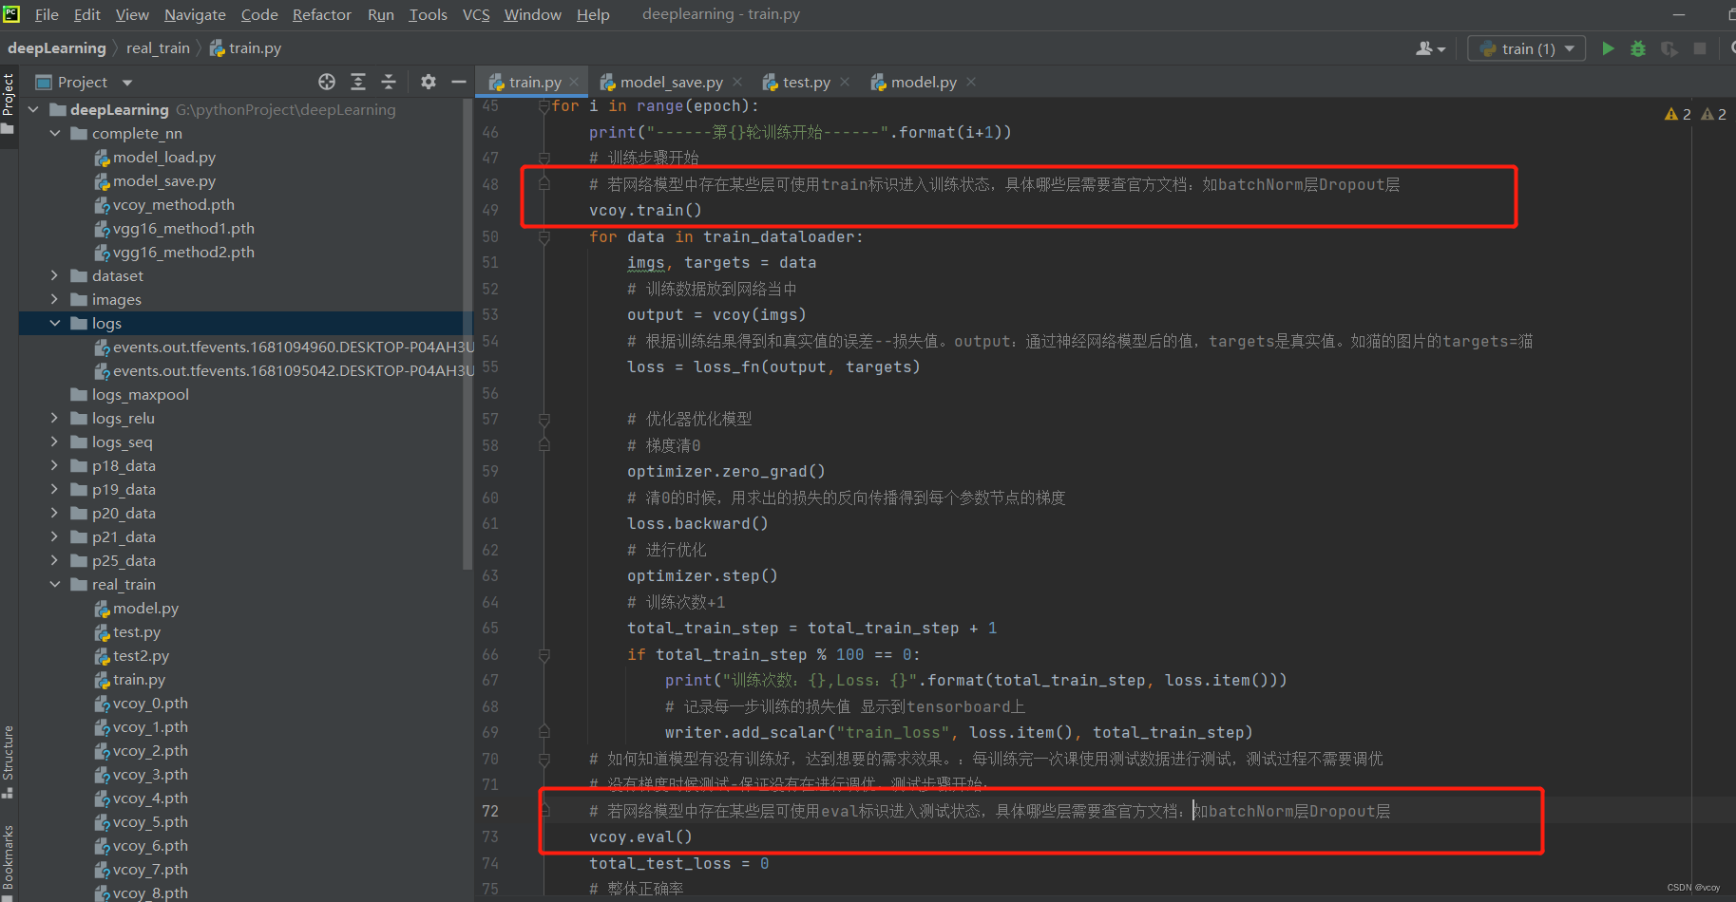Open the View menu
The height and width of the screenshot is (902, 1736).
[x=132, y=14]
